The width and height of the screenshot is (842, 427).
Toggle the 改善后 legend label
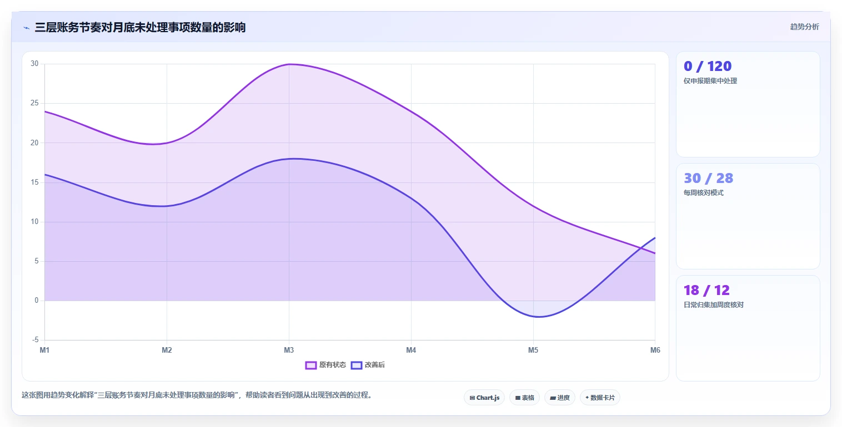click(x=375, y=365)
